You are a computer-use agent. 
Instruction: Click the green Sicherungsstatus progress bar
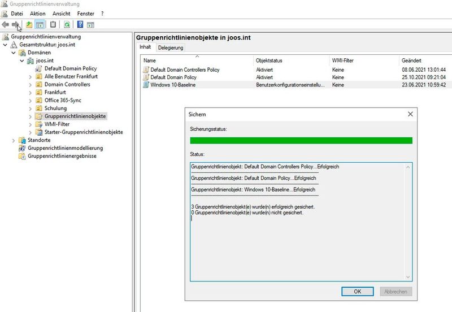[301, 140]
